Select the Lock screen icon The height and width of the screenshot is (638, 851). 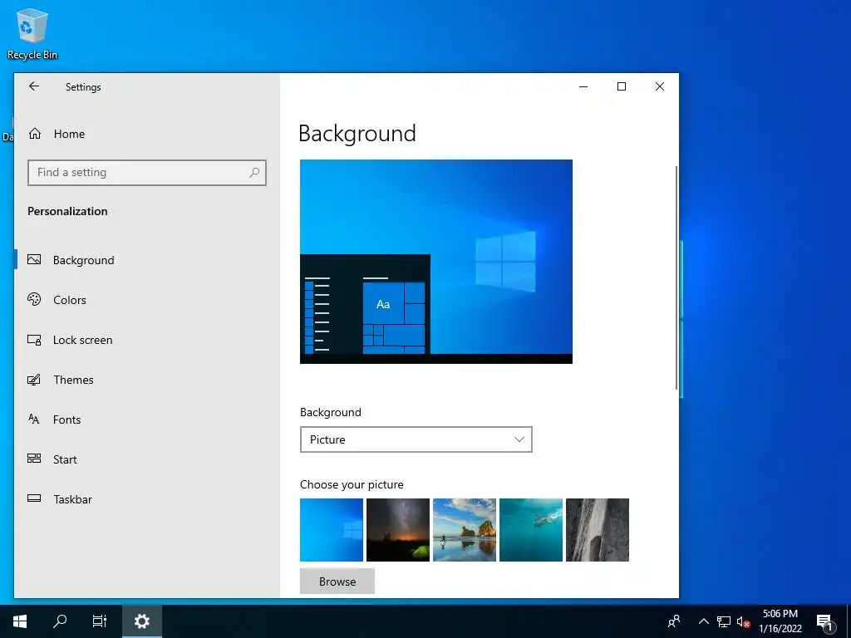click(34, 340)
